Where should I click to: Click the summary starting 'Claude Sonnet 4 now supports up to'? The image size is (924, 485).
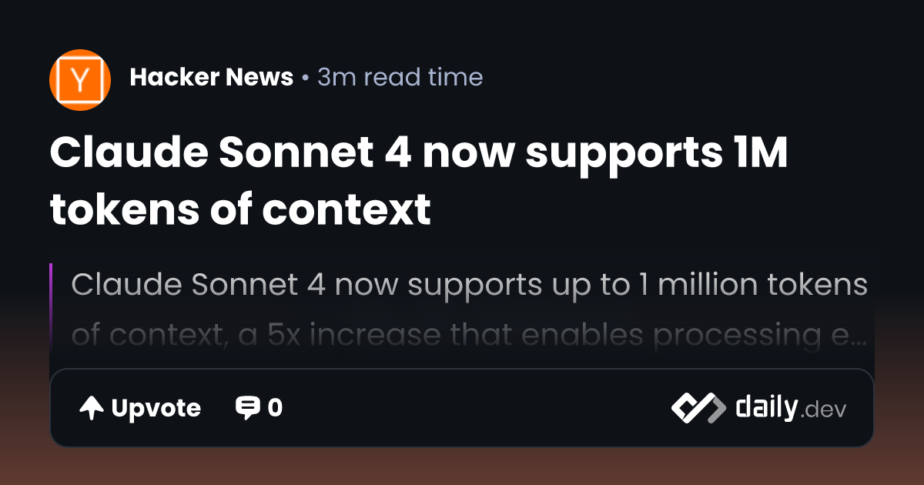pyautogui.click(x=469, y=285)
